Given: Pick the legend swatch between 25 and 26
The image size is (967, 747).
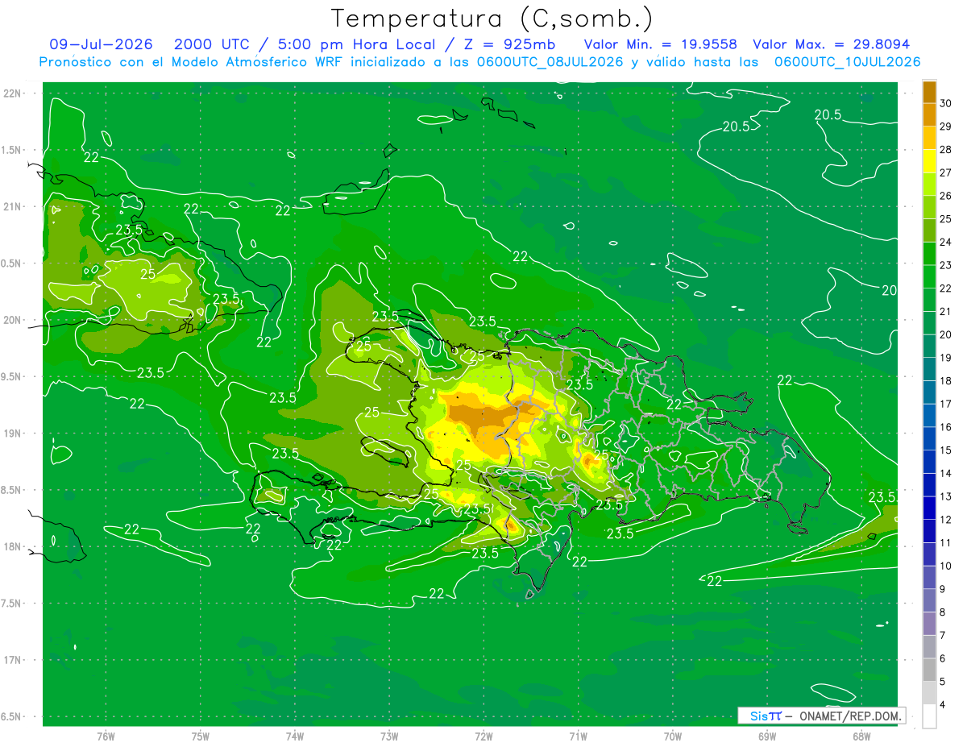Looking at the screenshot, I should 929,208.
